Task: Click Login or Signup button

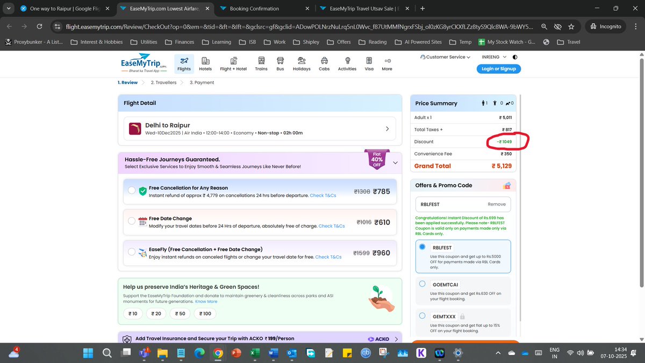Action: pyautogui.click(x=498, y=69)
